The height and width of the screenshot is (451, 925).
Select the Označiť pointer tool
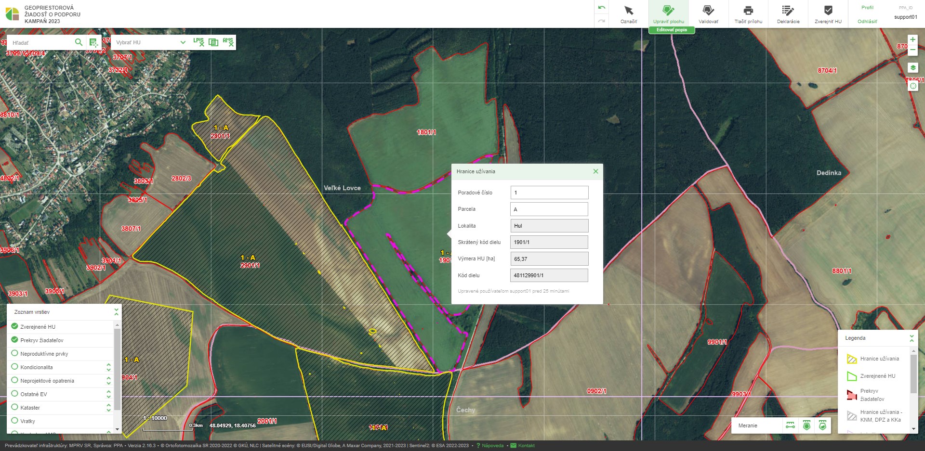point(628,14)
